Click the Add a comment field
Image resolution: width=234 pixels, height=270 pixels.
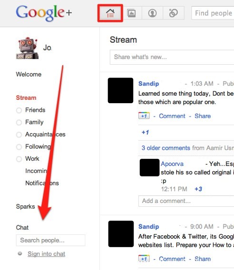pyautogui.click(x=186, y=201)
